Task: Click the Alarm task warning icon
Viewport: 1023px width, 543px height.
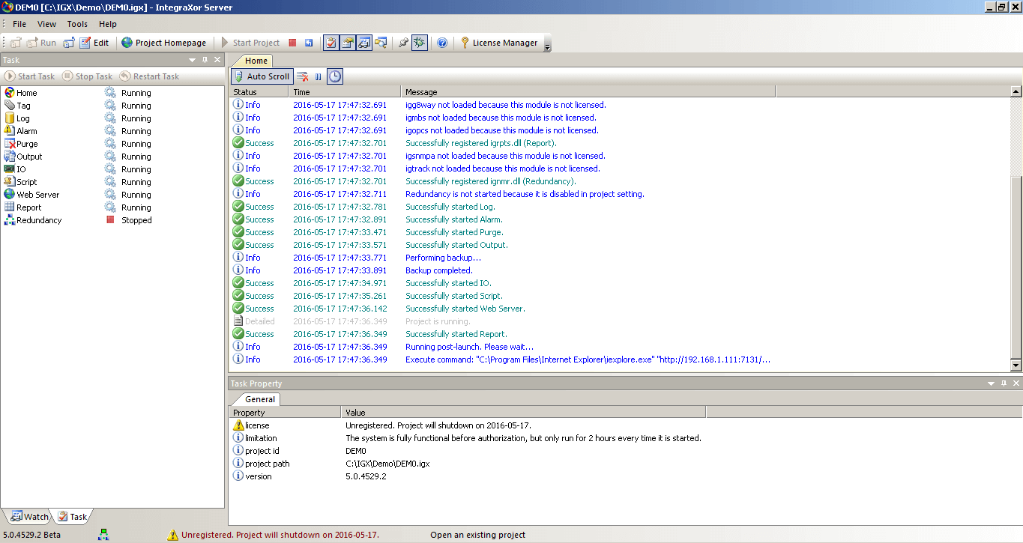Action: coord(10,131)
